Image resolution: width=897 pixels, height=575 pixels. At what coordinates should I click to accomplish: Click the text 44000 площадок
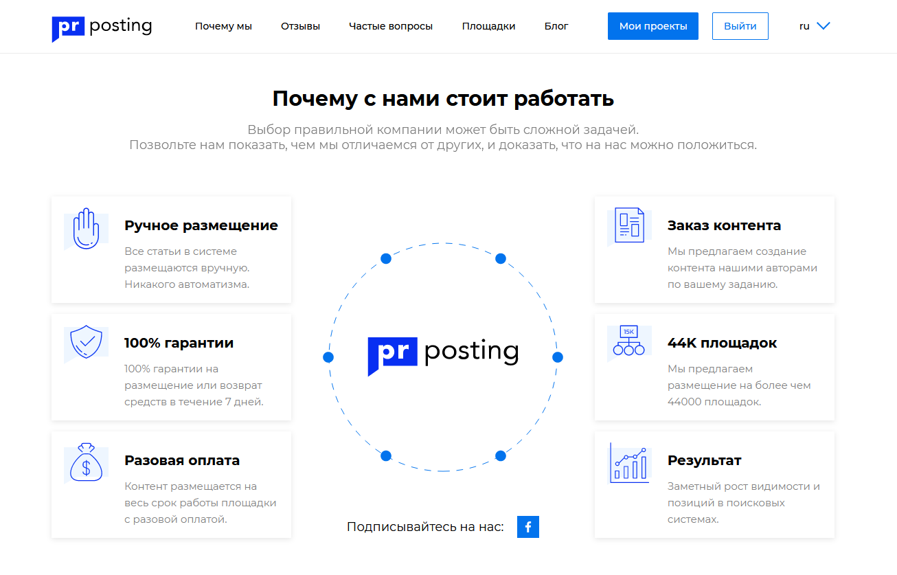click(714, 401)
